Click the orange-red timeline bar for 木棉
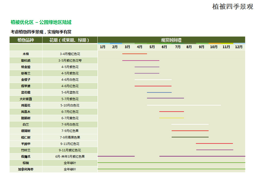This screenshot has width=255, height=176. 135,54
